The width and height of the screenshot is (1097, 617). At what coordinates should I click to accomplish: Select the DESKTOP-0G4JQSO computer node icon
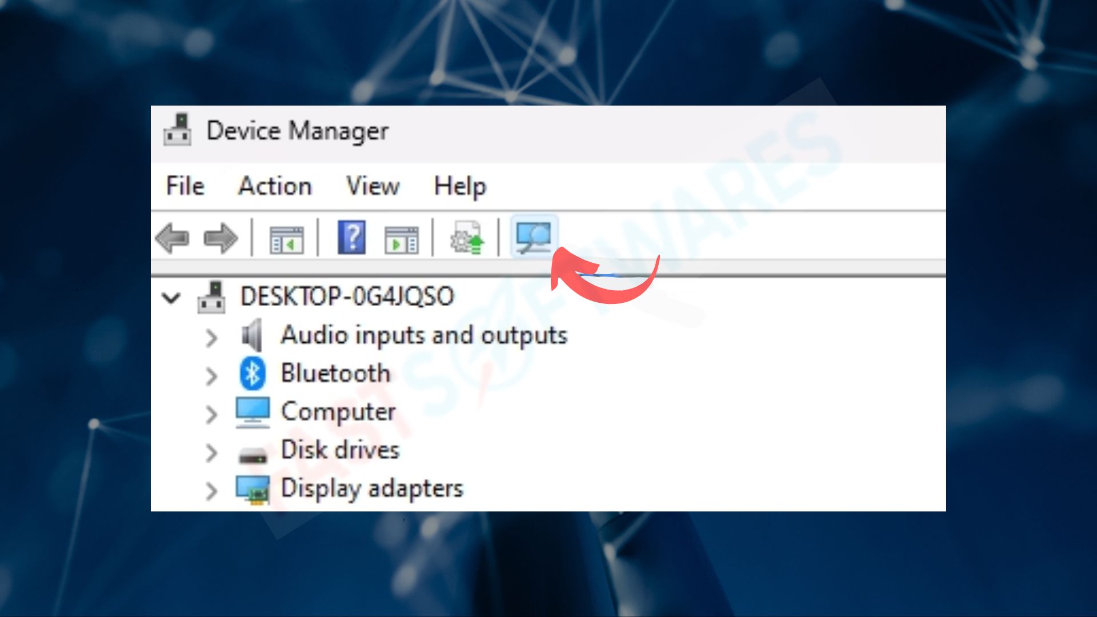point(211,297)
